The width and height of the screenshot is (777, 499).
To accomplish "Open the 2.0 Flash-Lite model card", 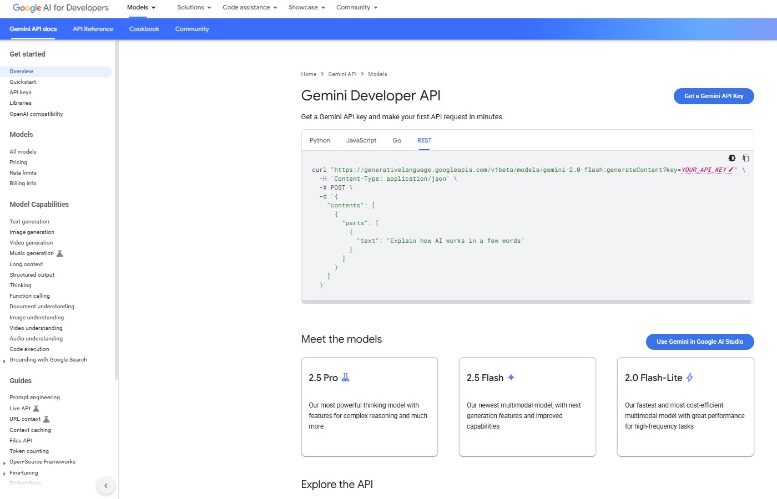I will (x=685, y=407).
